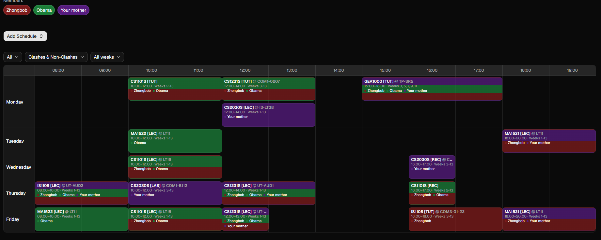Click Thursday's IS1108 [LEC] at UT-AUD2
Viewport: 601px width, 240px height.
coord(82,193)
